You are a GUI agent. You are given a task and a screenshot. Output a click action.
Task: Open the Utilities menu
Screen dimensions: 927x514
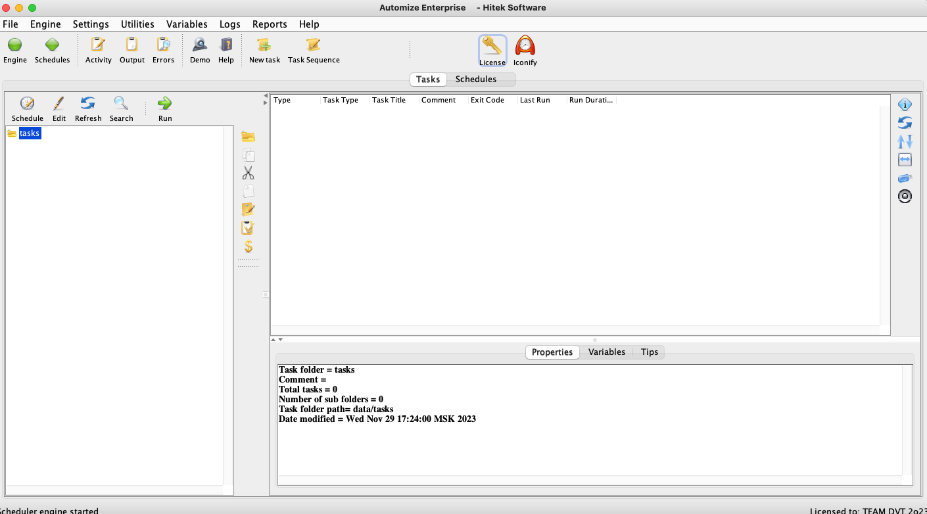pos(137,24)
